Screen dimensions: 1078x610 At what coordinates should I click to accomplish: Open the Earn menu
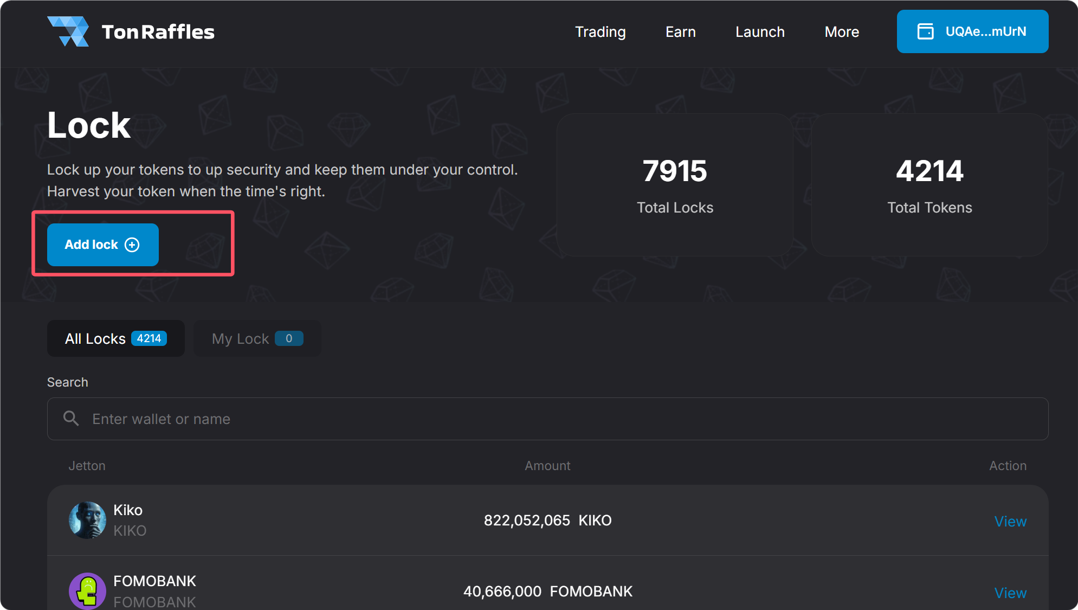(680, 32)
